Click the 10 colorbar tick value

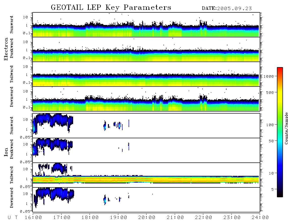pos(271,173)
